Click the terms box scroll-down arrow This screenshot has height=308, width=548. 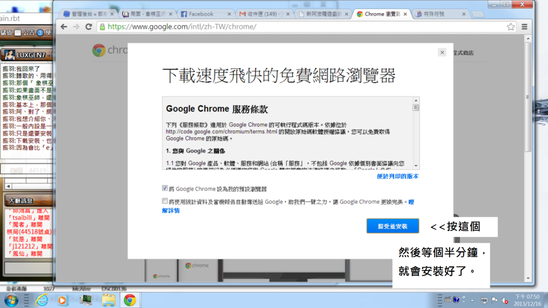click(x=416, y=166)
